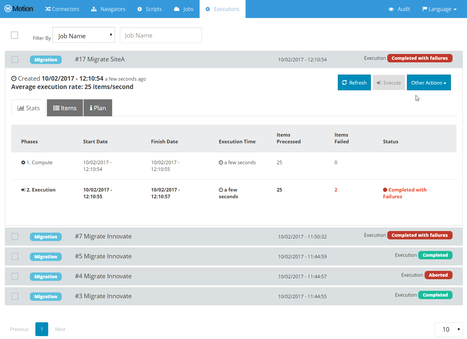Click the Previous pagination link
The width and height of the screenshot is (467, 339).
coord(19,329)
